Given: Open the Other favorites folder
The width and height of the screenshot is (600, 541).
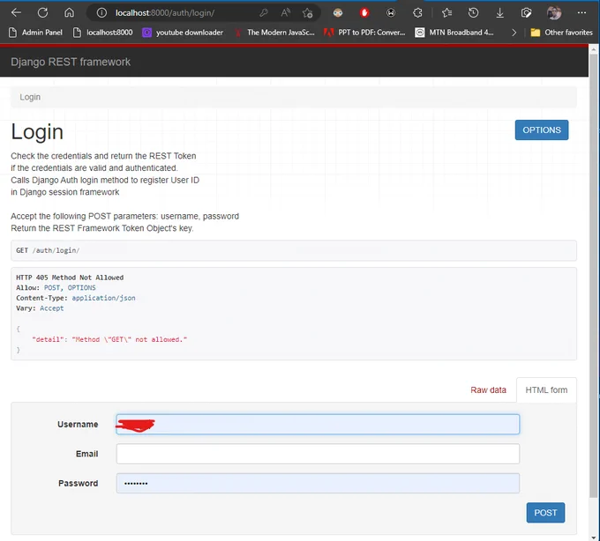Looking at the screenshot, I should point(561,33).
